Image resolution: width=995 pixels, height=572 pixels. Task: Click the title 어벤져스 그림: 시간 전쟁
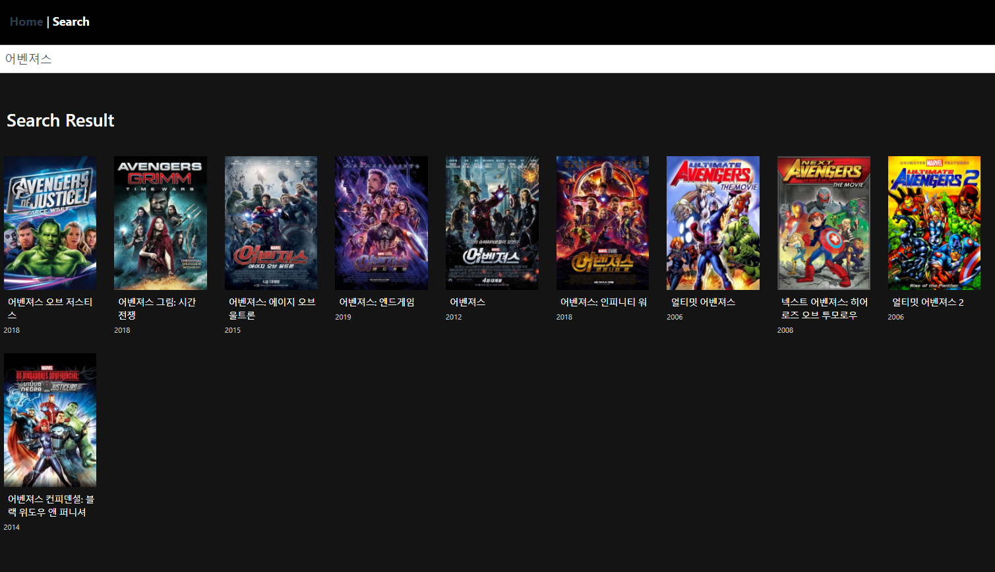tap(157, 308)
